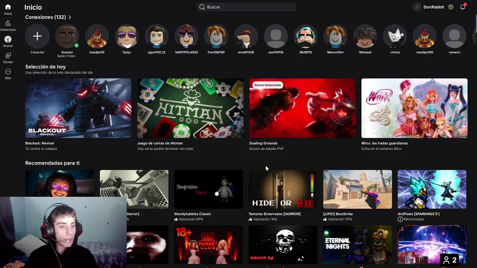Open Mrbeast friend avatar
The image size is (477, 268).
click(x=365, y=36)
